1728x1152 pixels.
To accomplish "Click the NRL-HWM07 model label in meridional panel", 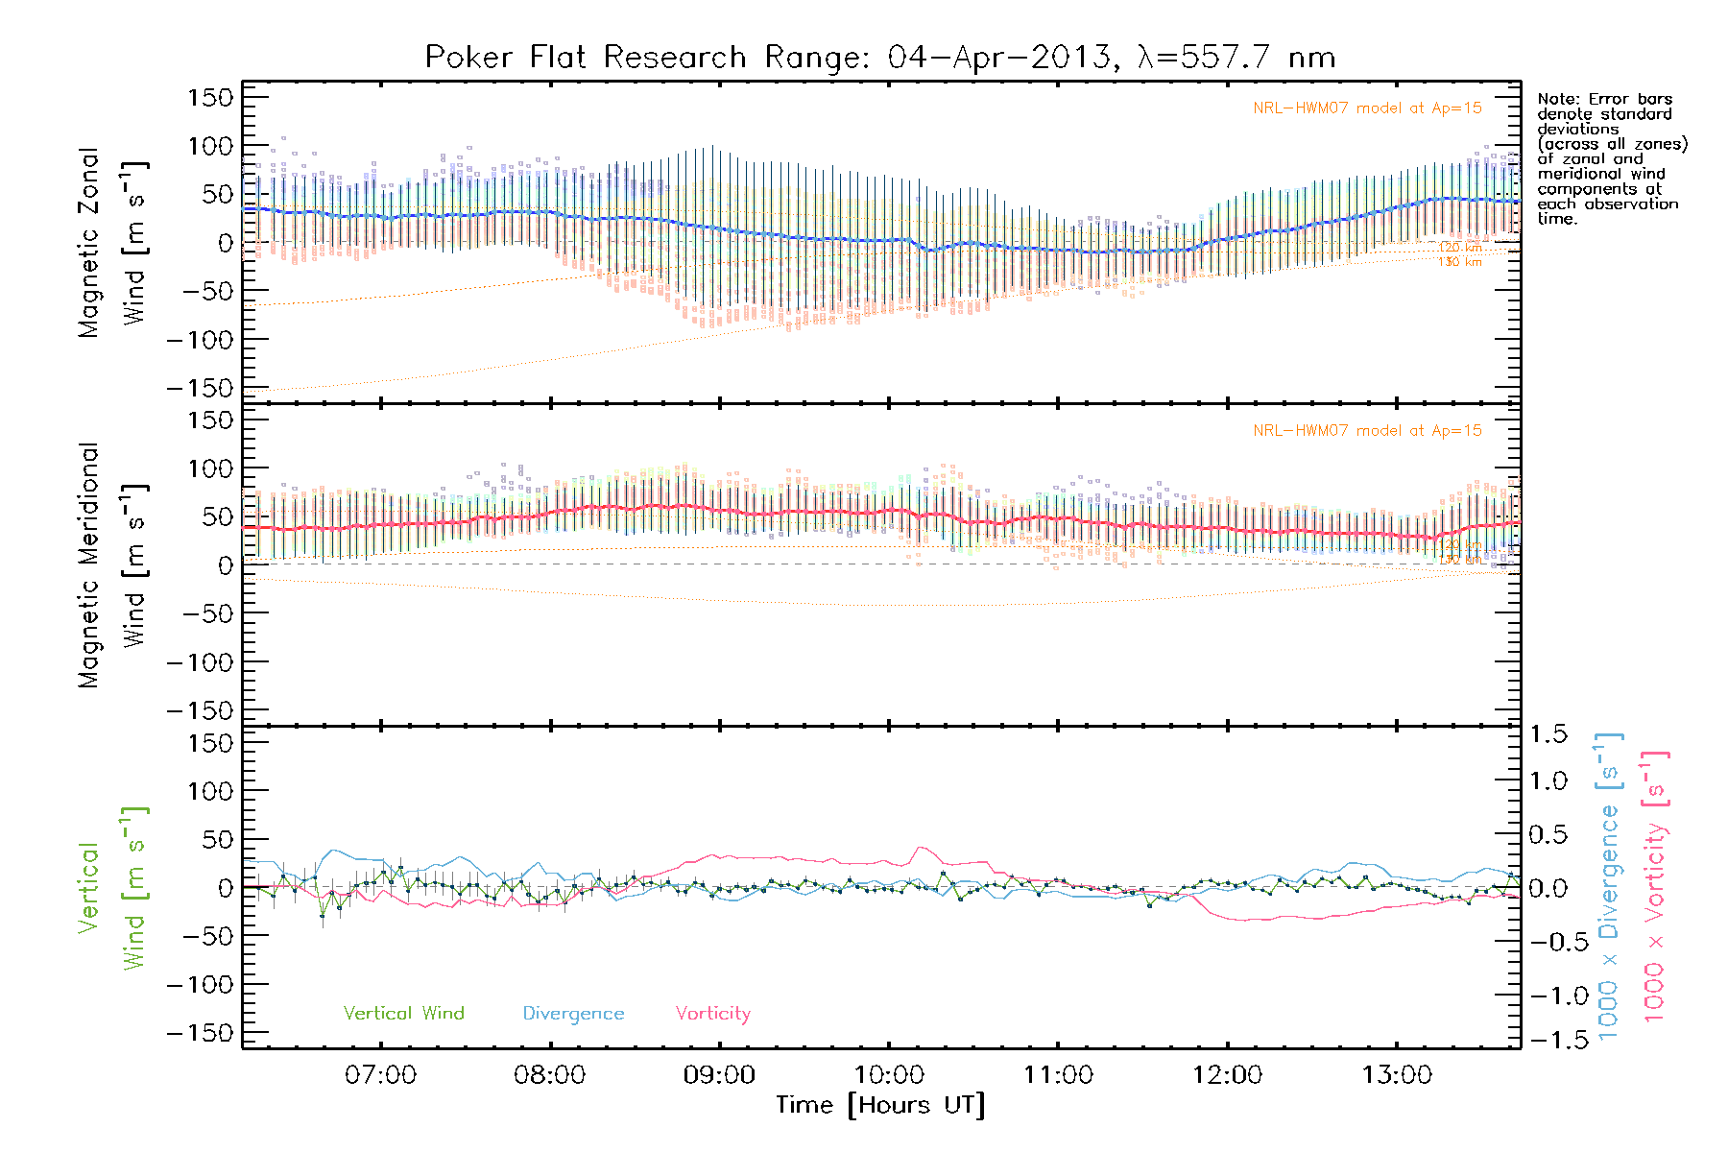I will 1367,431.
